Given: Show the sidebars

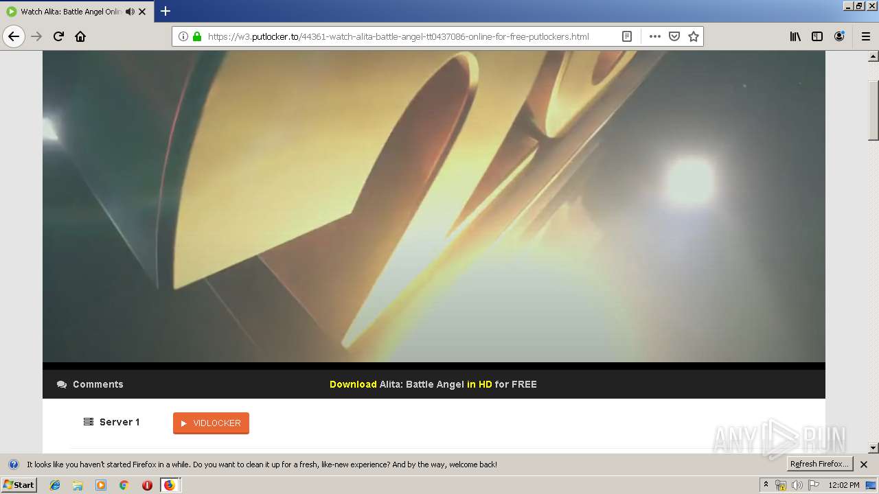Looking at the screenshot, I should coord(817,36).
